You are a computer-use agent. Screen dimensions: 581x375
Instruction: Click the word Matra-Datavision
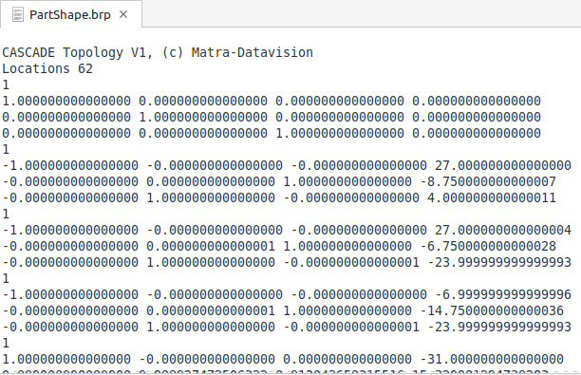click(252, 52)
